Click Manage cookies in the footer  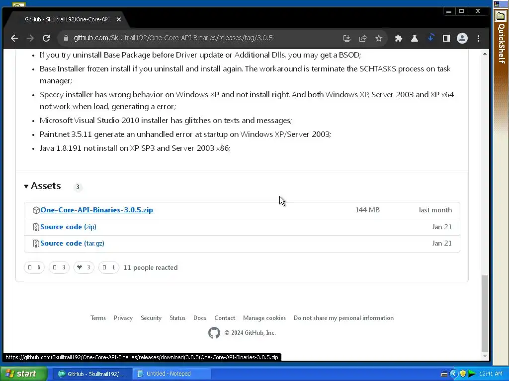264,318
